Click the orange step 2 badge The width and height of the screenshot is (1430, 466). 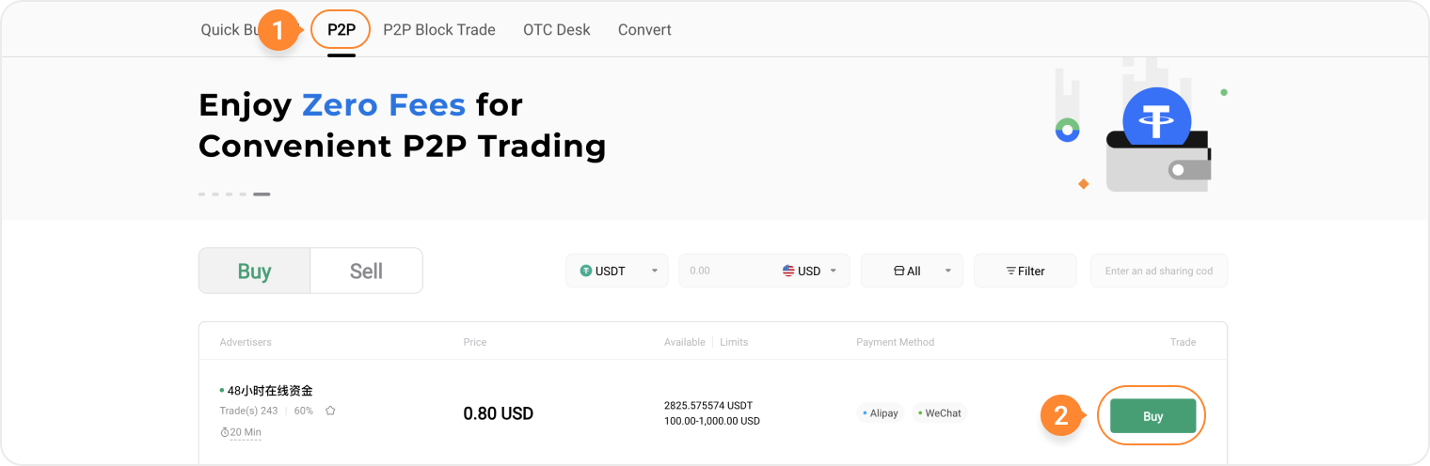point(1060,416)
